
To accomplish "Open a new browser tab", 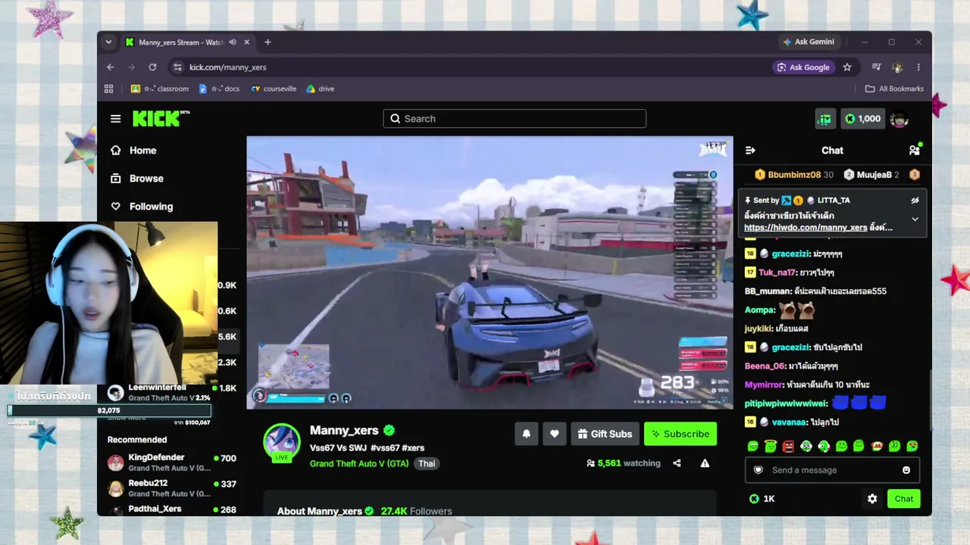I will [268, 42].
